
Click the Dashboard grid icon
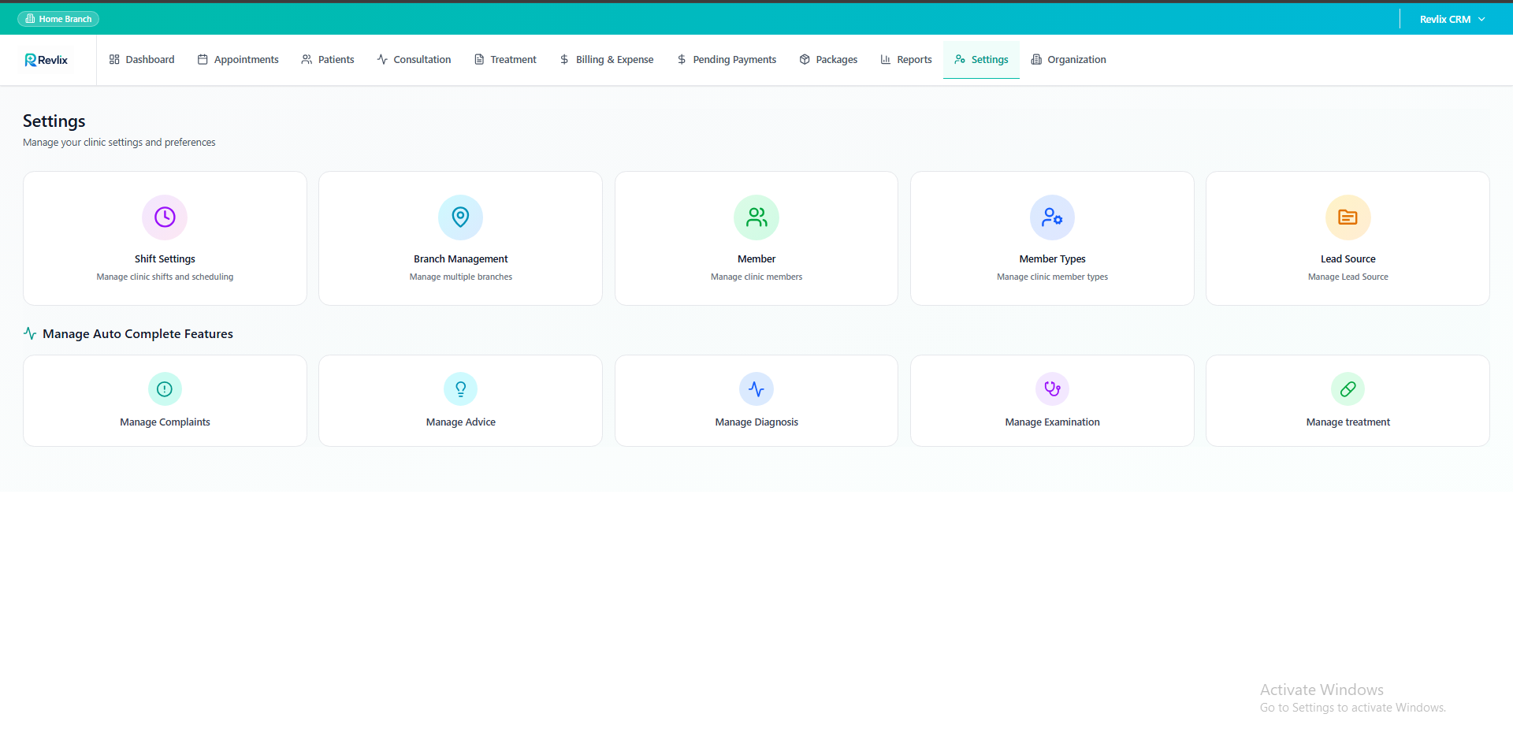point(114,59)
